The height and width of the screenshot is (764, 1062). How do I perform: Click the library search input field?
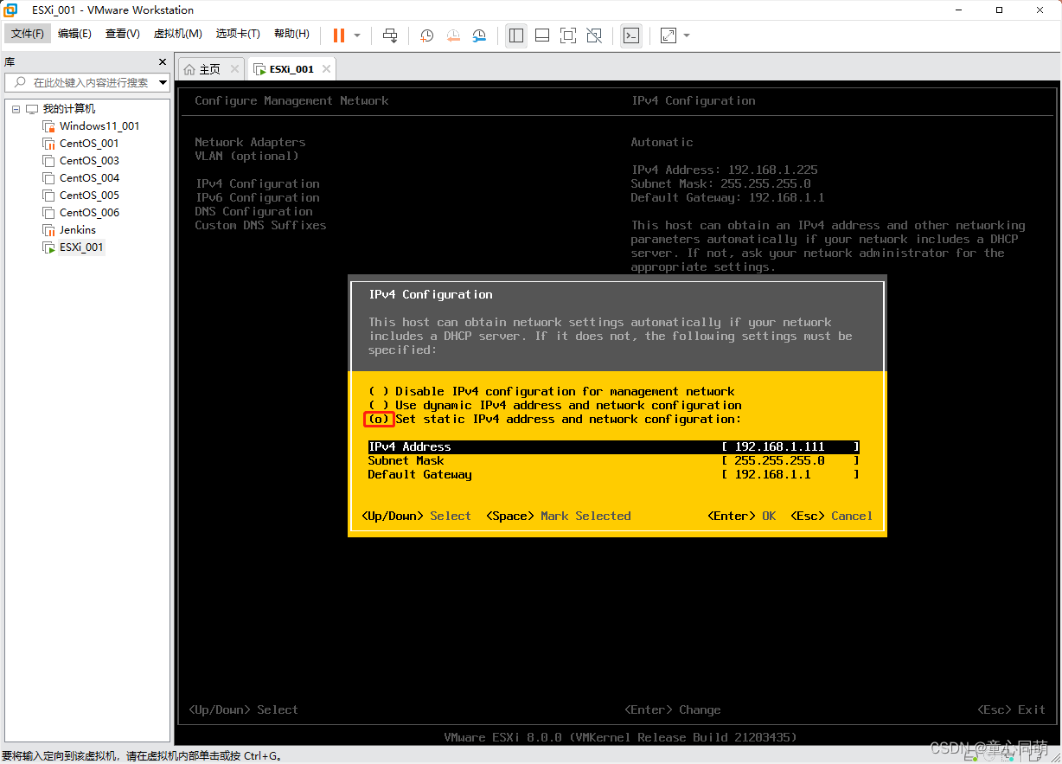pos(86,83)
